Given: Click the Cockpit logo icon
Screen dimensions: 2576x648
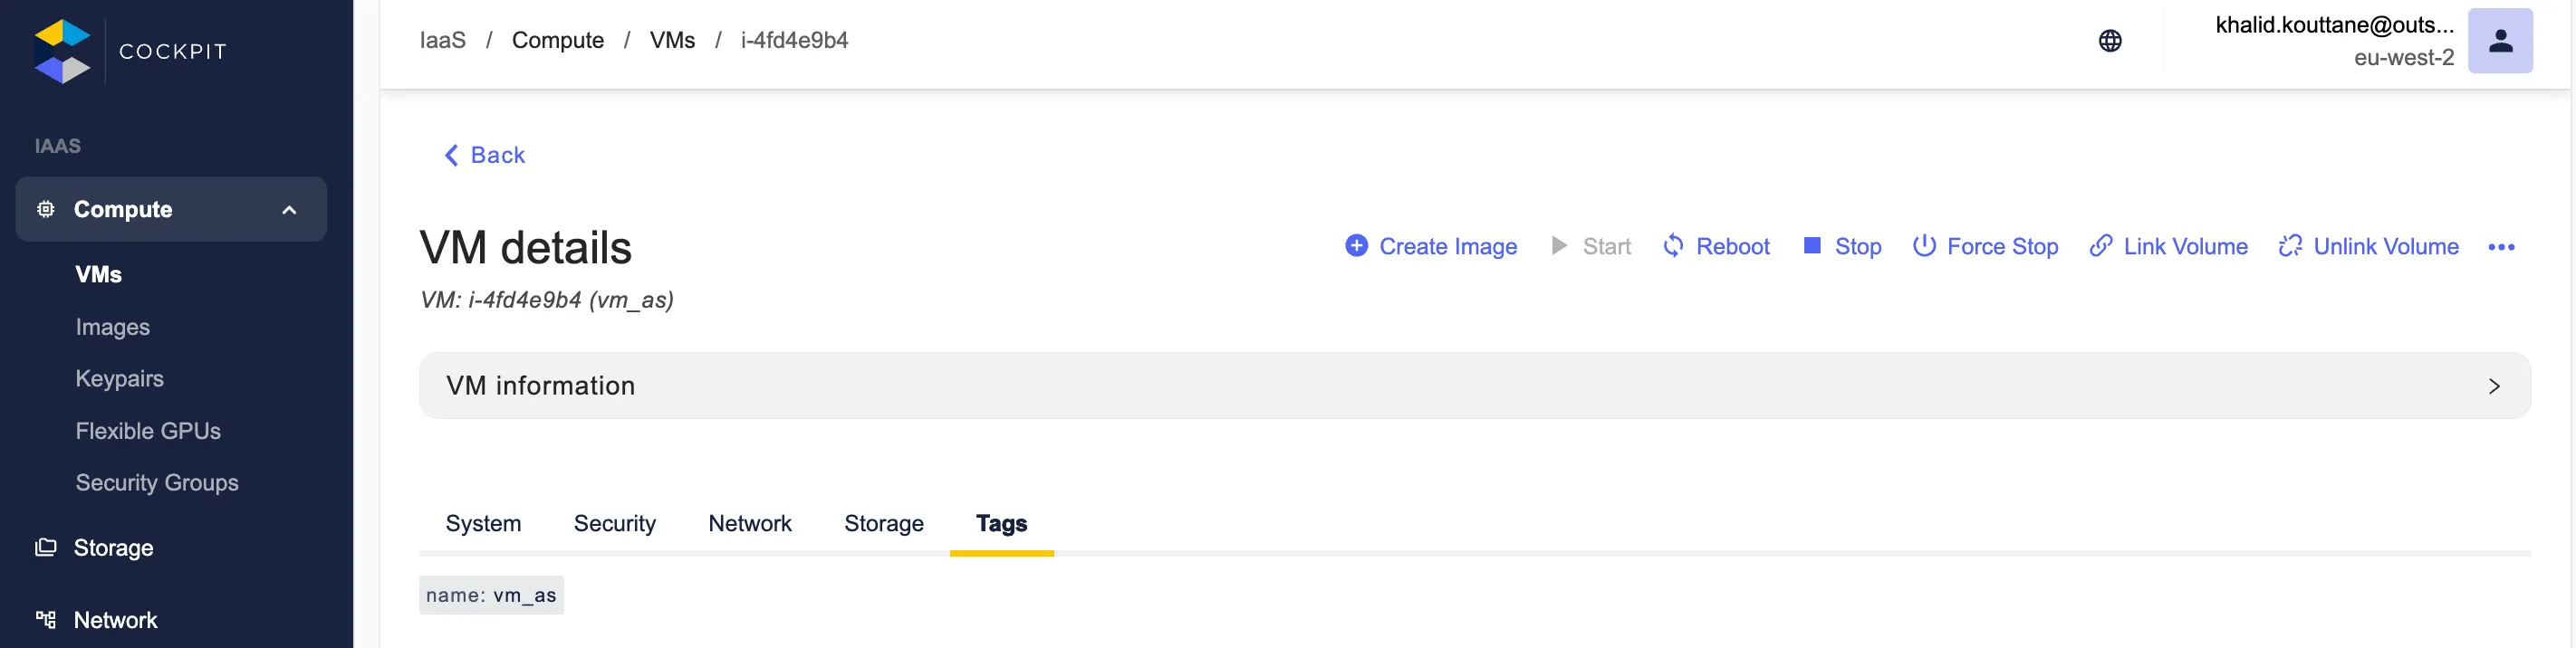Looking at the screenshot, I should point(62,51).
